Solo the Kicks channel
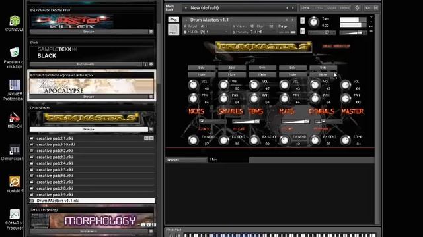 point(201,68)
